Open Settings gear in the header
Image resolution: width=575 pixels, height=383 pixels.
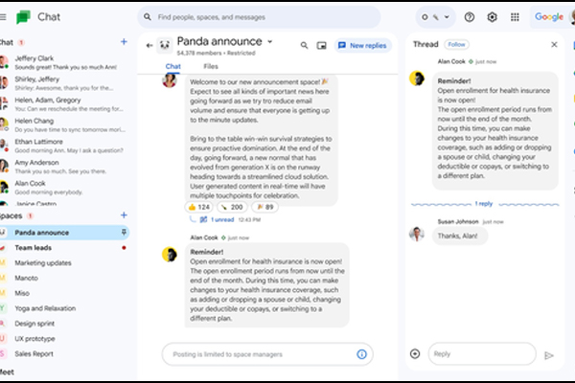pyautogui.click(x=493, y=17)
